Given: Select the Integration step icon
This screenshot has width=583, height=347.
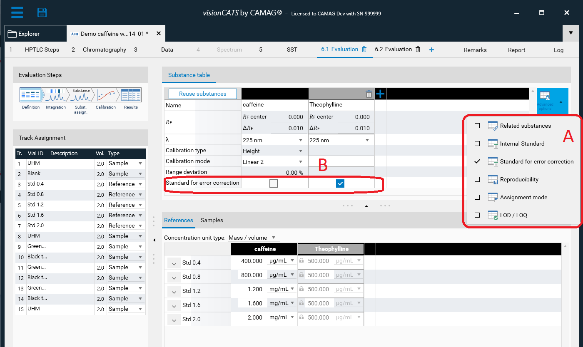Looking at the screenshot, I should click(x=56, y=95).
